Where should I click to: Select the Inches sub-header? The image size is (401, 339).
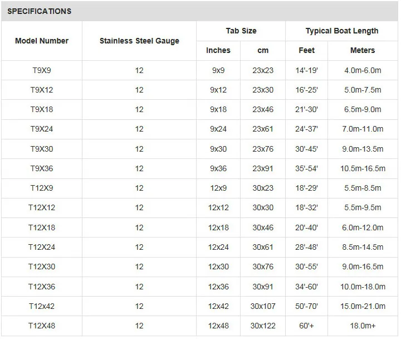[x=218, y=50]
